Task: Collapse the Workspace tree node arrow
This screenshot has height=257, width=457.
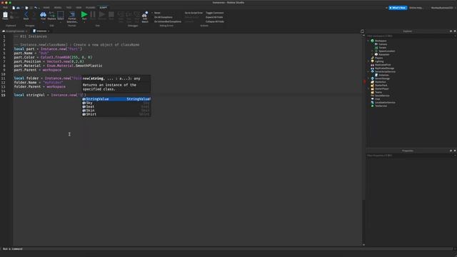Action: [x=368, y=41]
